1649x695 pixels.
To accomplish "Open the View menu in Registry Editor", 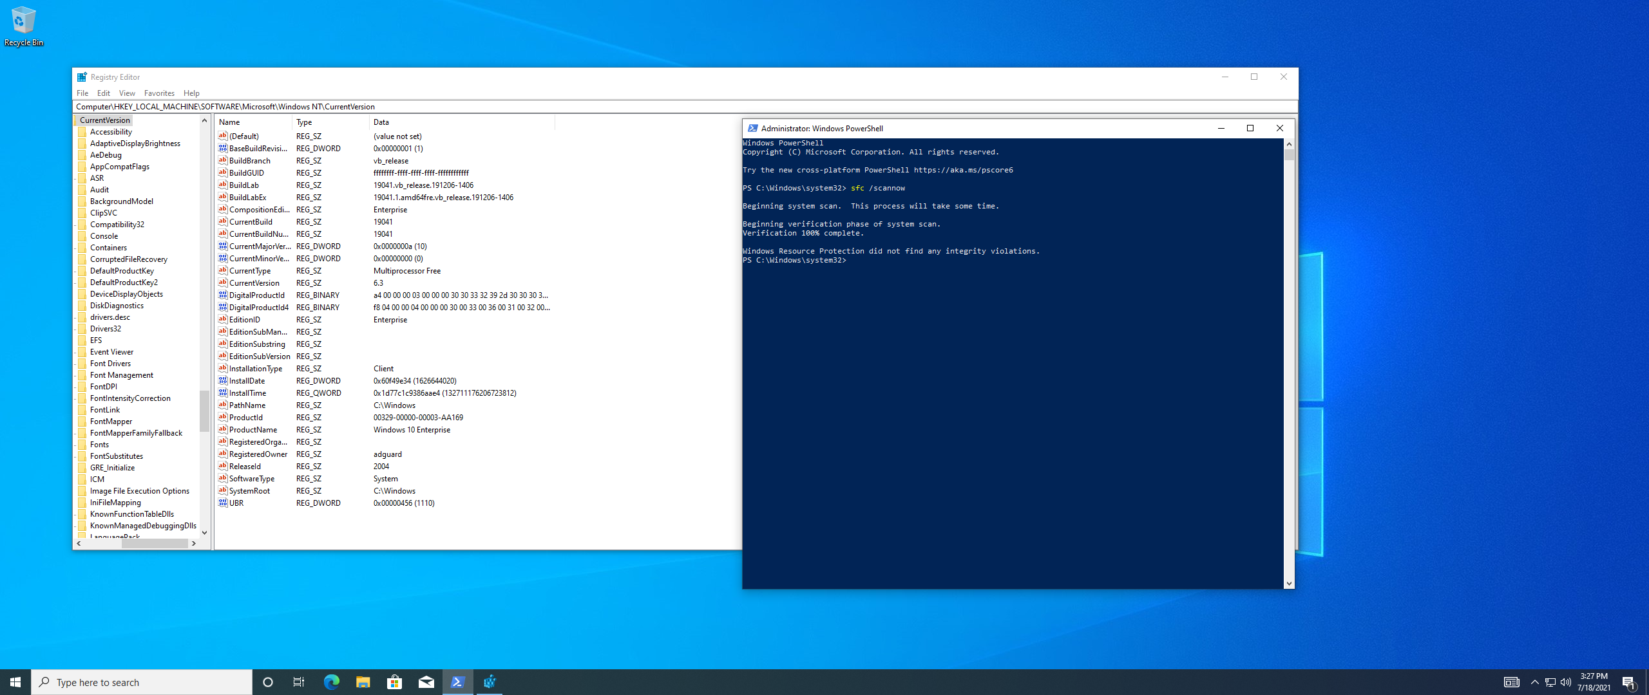I will [x=127, y=93].
